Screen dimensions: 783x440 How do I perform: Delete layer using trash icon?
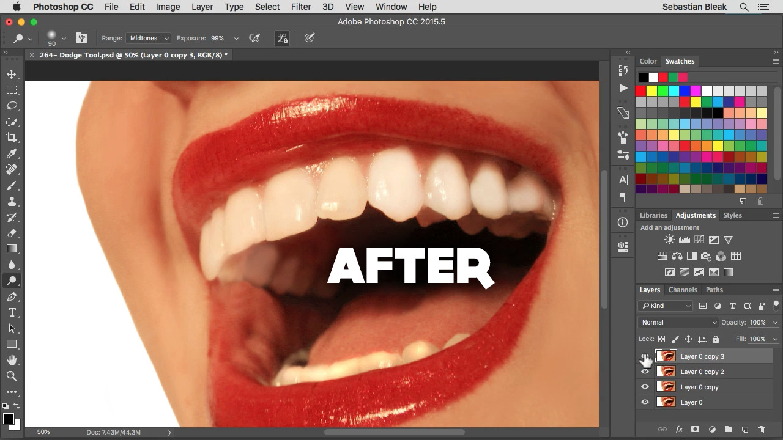tap(761, 430)
